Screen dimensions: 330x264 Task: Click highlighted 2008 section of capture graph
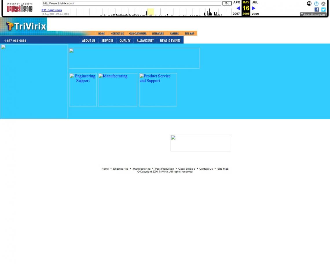pyautogui.click(x=151, y=12)
